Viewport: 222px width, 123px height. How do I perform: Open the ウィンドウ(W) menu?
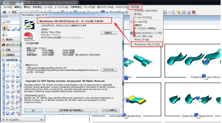89,7
